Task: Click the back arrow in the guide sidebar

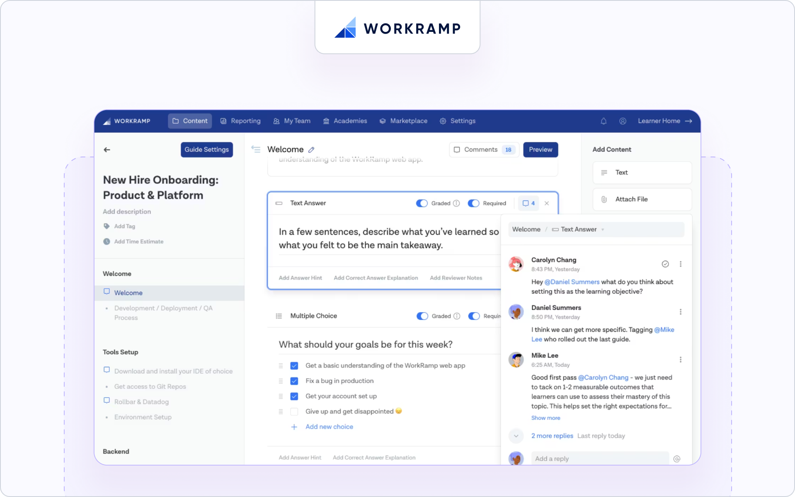Action: click(107, 150)
